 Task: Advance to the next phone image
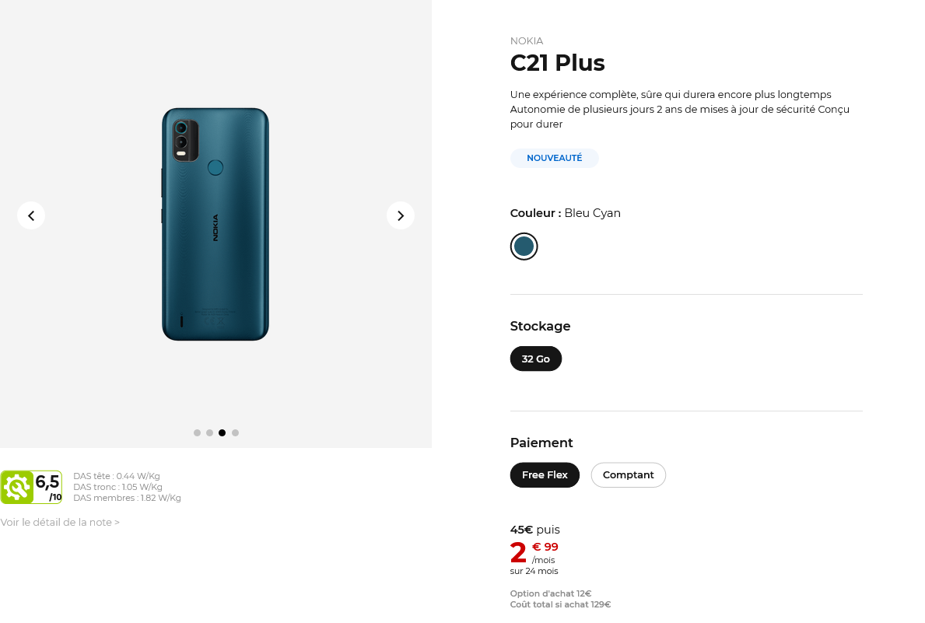click(400, 215)
